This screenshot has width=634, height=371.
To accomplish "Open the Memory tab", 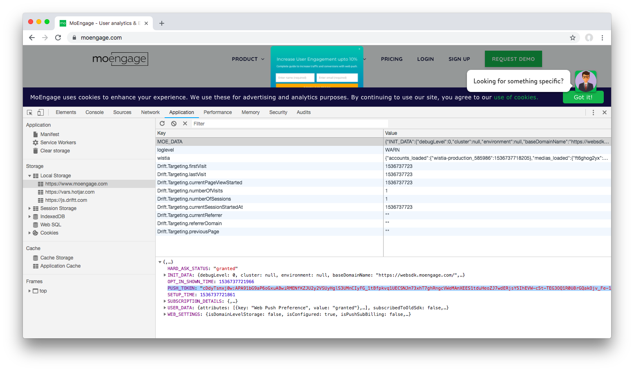I will [x=250, y=112].
